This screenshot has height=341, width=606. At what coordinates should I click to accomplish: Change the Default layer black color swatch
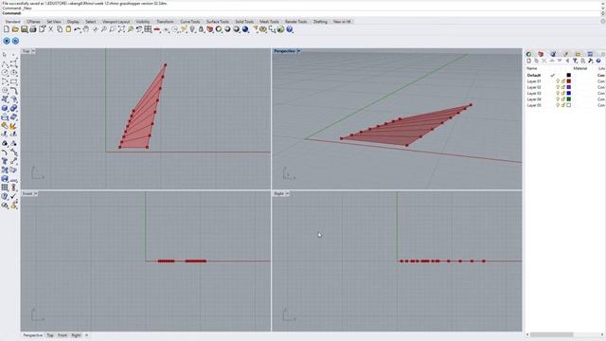click(x=568, y=75)
